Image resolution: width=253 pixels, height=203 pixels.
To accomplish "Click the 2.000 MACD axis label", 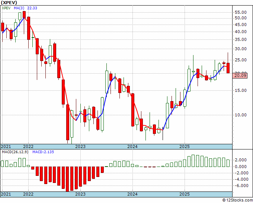I will tap(241, 160).
